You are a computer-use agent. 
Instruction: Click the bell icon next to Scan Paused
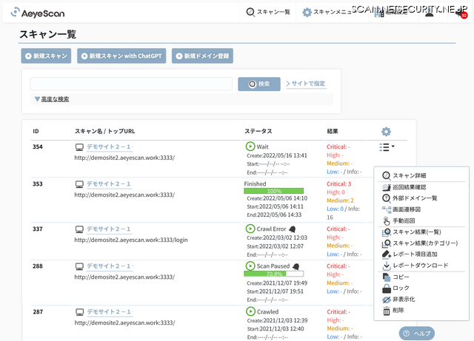(296, 266)
